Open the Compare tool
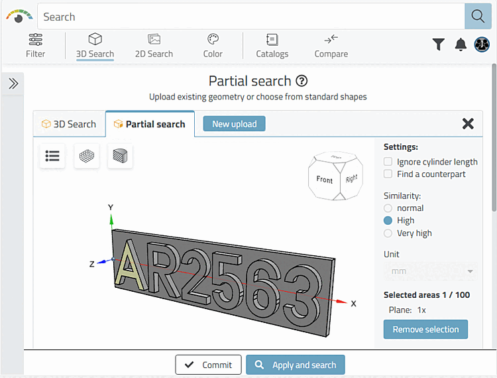 [331, 46]
